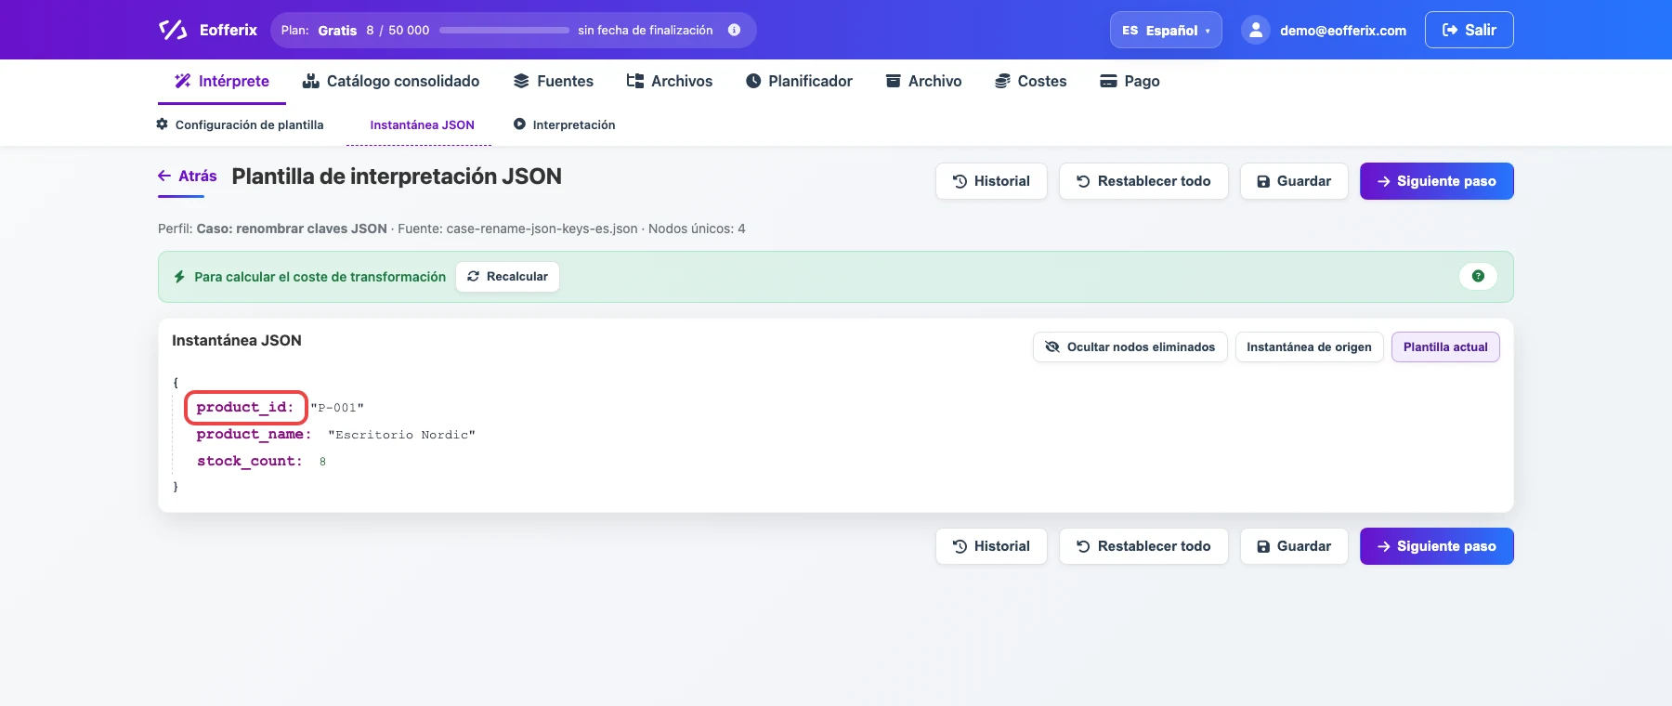This screenshot has width=1672, height=706.
Task: Click Para calcular el coste de transformación
Action: (x=320, y=277)
